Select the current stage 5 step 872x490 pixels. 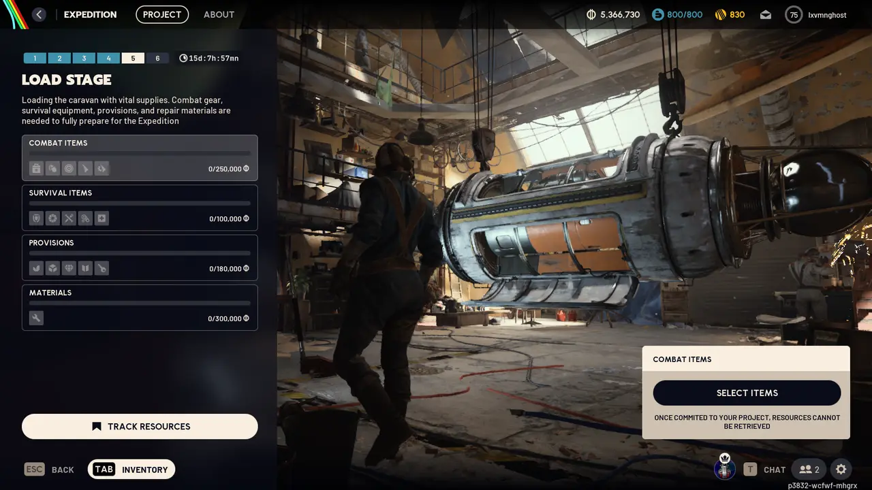[x=133, y=59]
